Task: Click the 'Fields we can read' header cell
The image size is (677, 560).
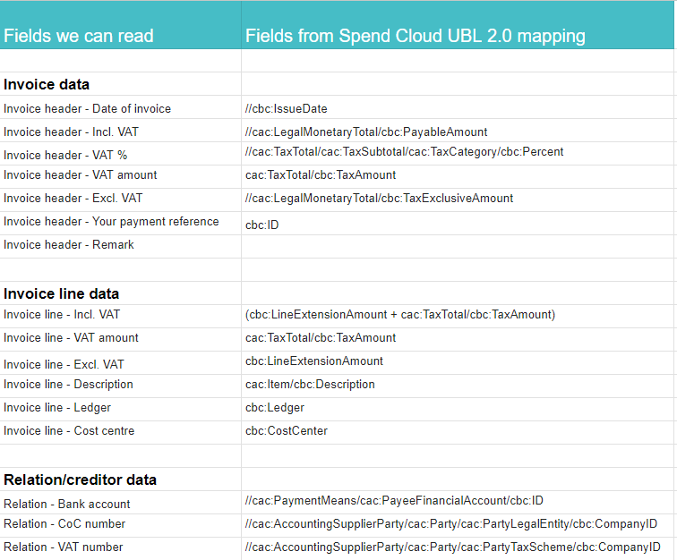Action: tap(79, 37)
